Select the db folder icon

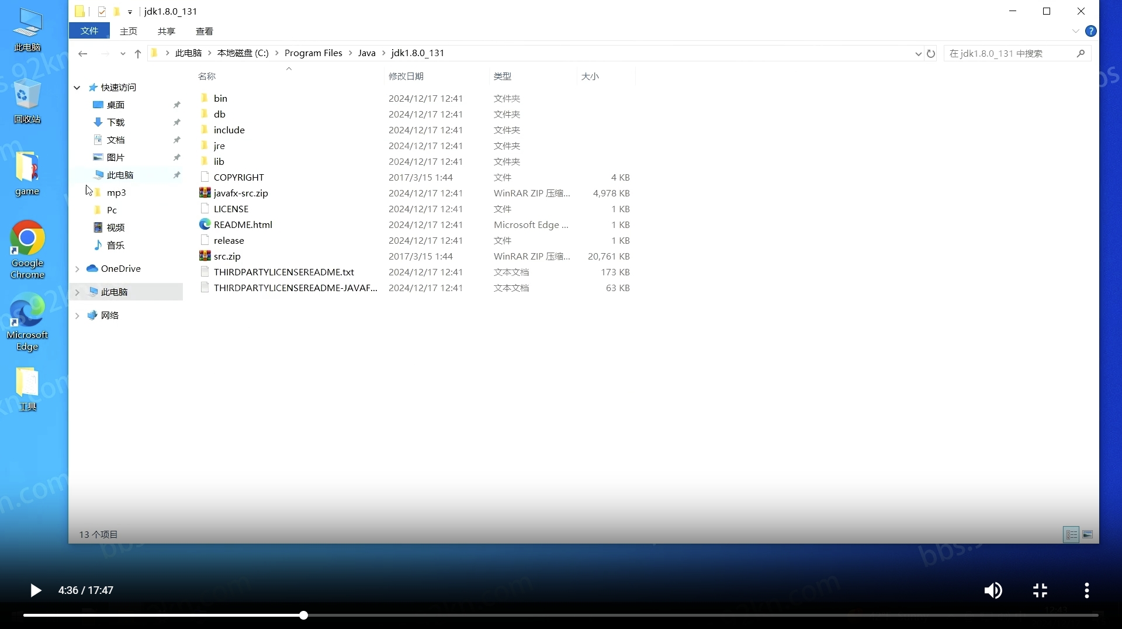205,114
